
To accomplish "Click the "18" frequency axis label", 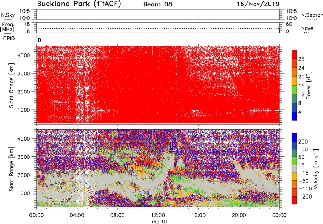I will 27,24.
